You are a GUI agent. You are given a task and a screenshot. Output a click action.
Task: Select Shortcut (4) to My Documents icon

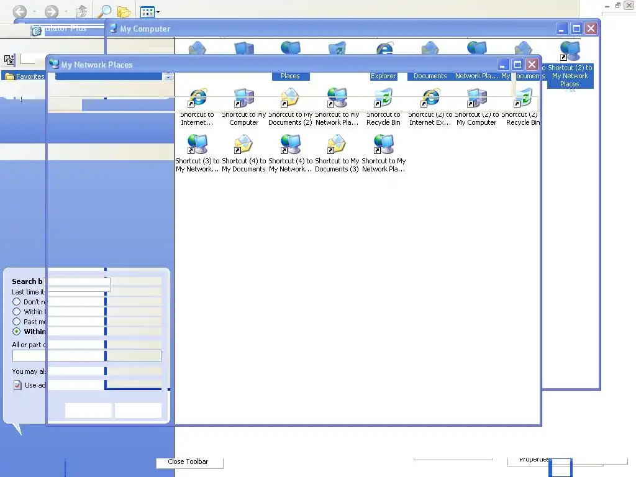[x=243, y=154]
